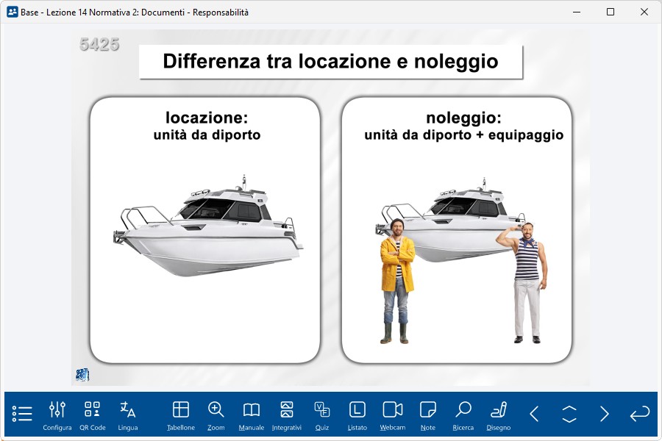Expand the up/down chevron navigator
This screenshot has width=662, height=441.
pos(569,414)
